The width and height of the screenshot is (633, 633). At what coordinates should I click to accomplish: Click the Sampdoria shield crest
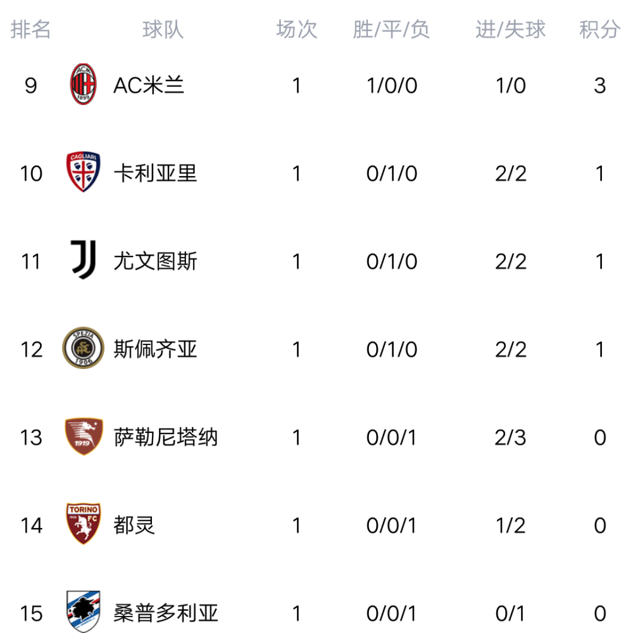pyautogui.click(x=83, y=611)
